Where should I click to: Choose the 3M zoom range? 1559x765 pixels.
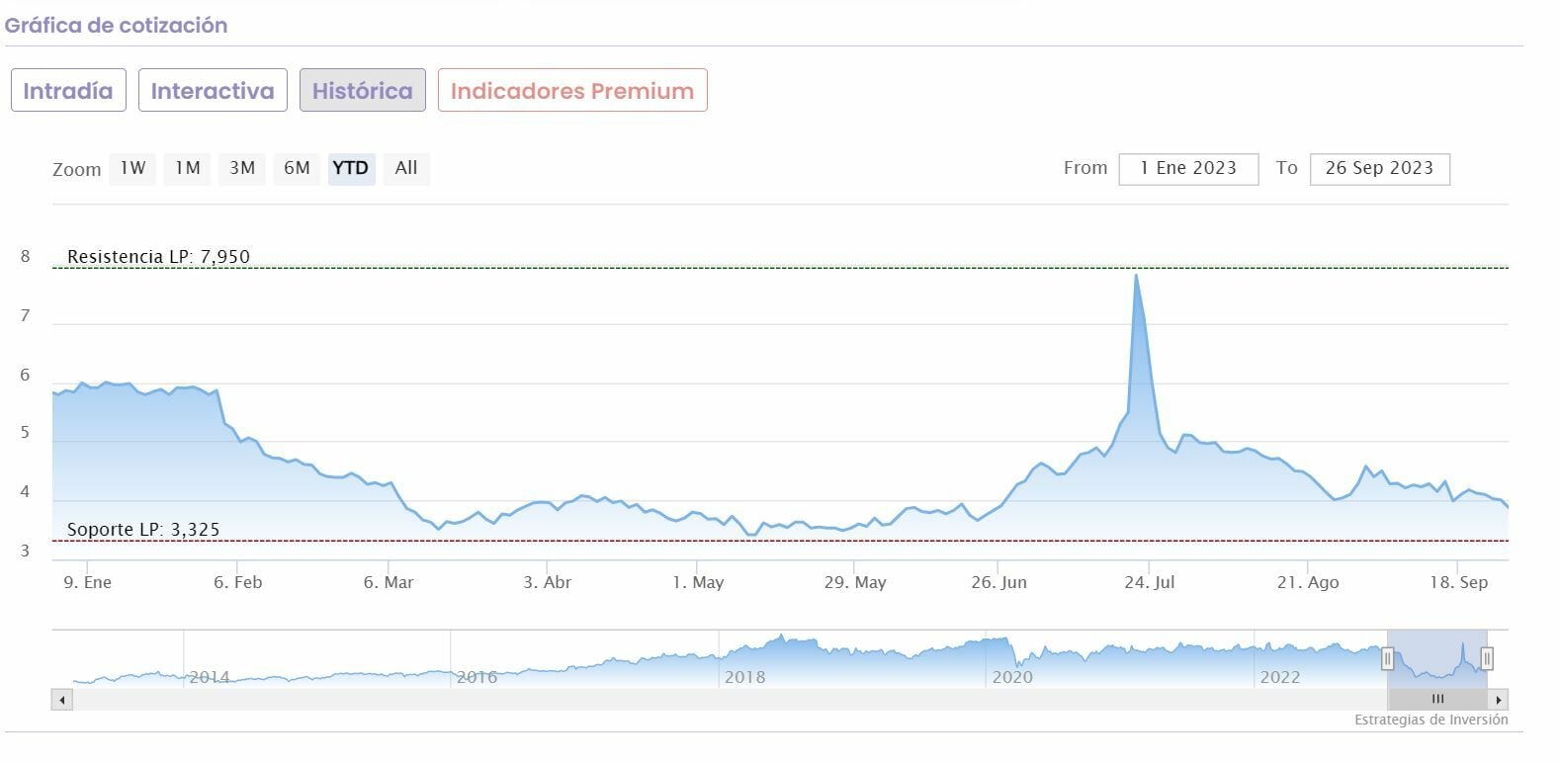click(242, 168)
